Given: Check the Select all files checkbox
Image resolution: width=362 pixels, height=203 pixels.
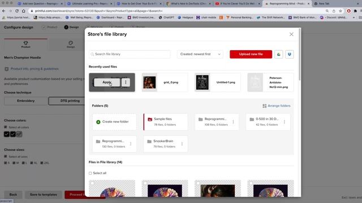Looking at the screenshot, I should tap(90, 173).
